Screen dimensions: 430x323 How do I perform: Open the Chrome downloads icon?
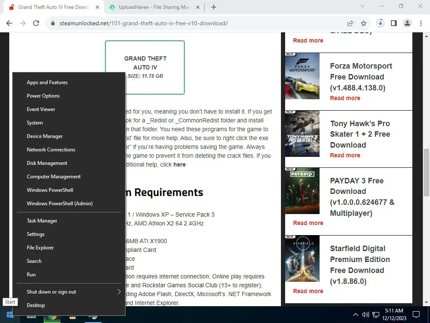pyautogui.click(x=380, y=24)
